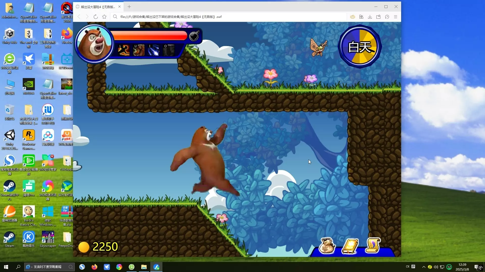Click the feather scroll icon in game
The image size is (485, 272).
point(373,245)
